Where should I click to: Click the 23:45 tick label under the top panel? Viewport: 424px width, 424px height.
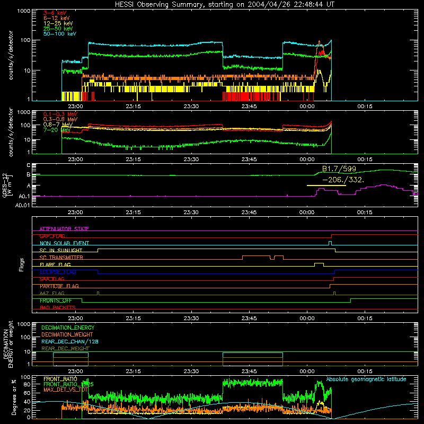coord(249,107)
